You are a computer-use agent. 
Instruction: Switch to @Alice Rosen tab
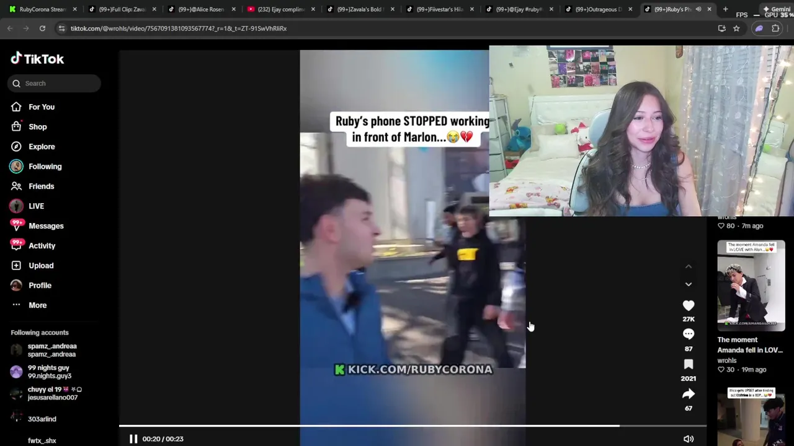200,9
